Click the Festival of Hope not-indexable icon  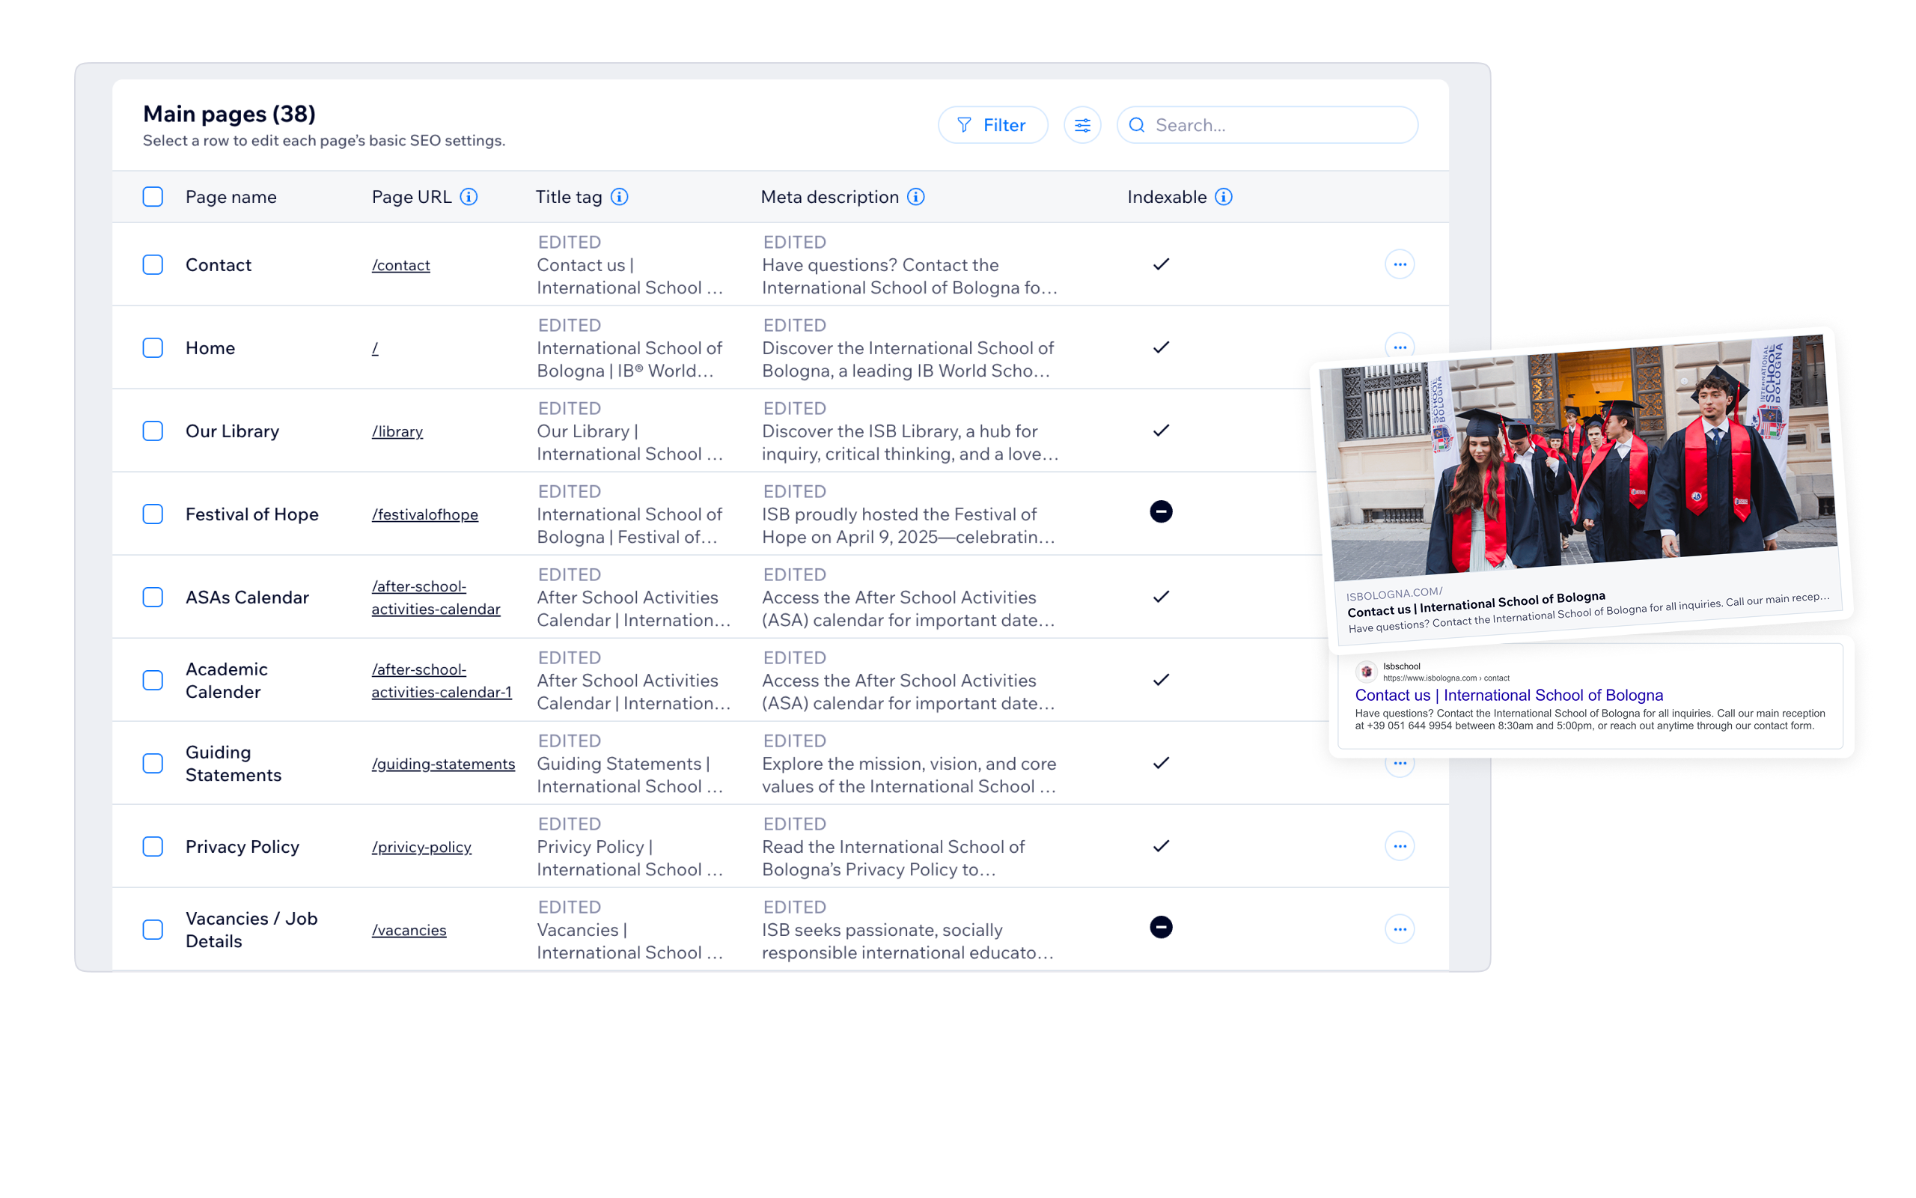point(1161,512)
